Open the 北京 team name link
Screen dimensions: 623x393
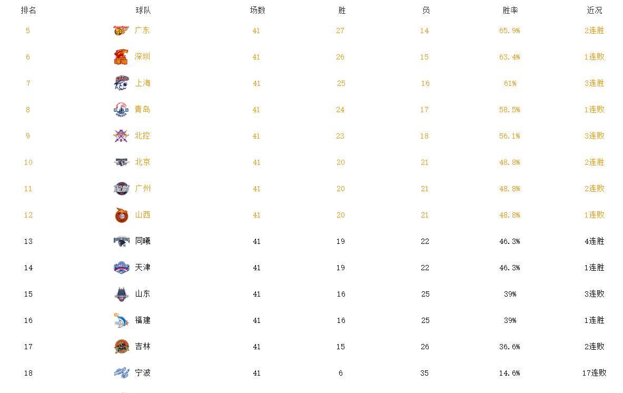[x=143, y=162]
